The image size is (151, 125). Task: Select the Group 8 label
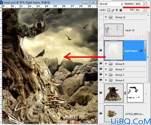pos(120,64)
